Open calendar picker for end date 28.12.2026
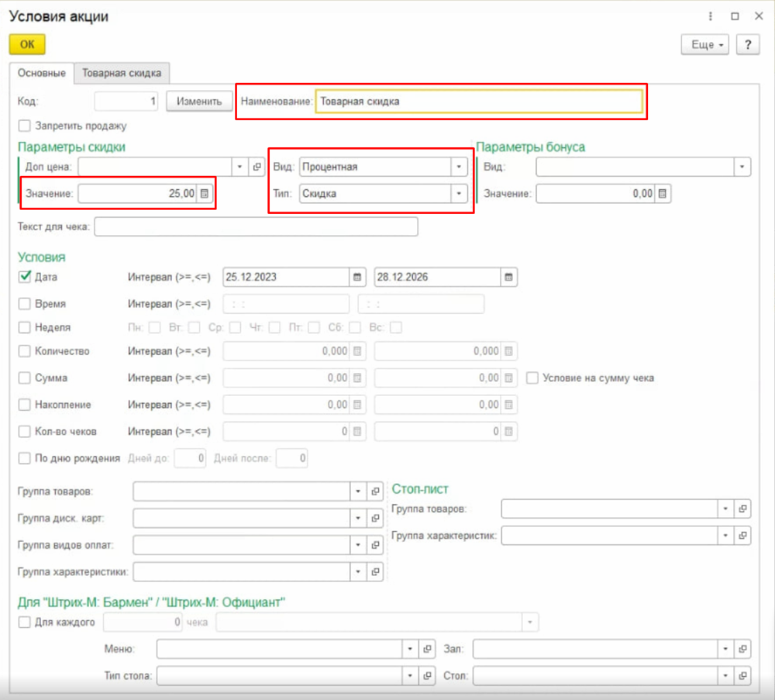This screenshot has width=775, height=700. click(508, 277)
